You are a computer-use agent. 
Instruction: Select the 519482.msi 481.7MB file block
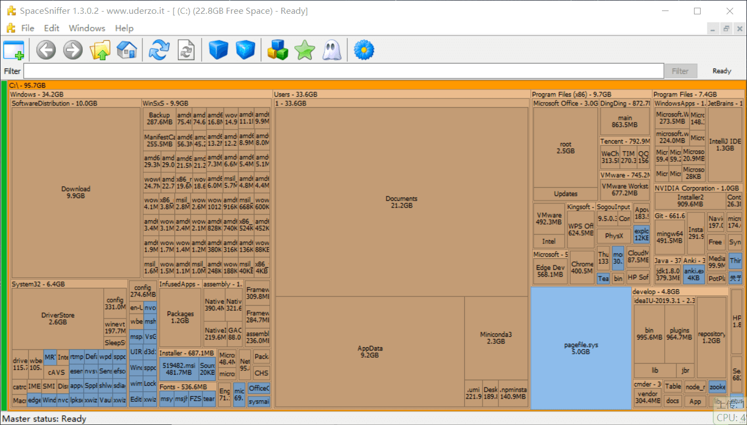pyautogui.click(x=178, y=369)
